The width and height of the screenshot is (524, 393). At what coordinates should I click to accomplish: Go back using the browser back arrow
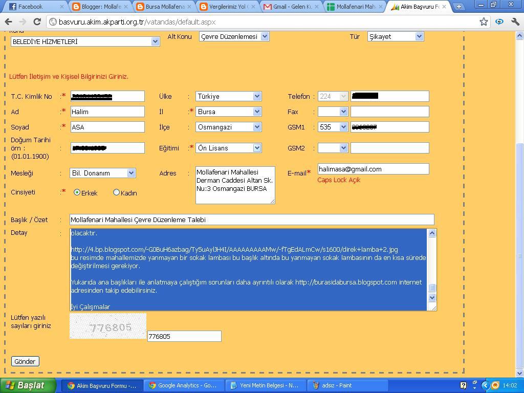8,22
